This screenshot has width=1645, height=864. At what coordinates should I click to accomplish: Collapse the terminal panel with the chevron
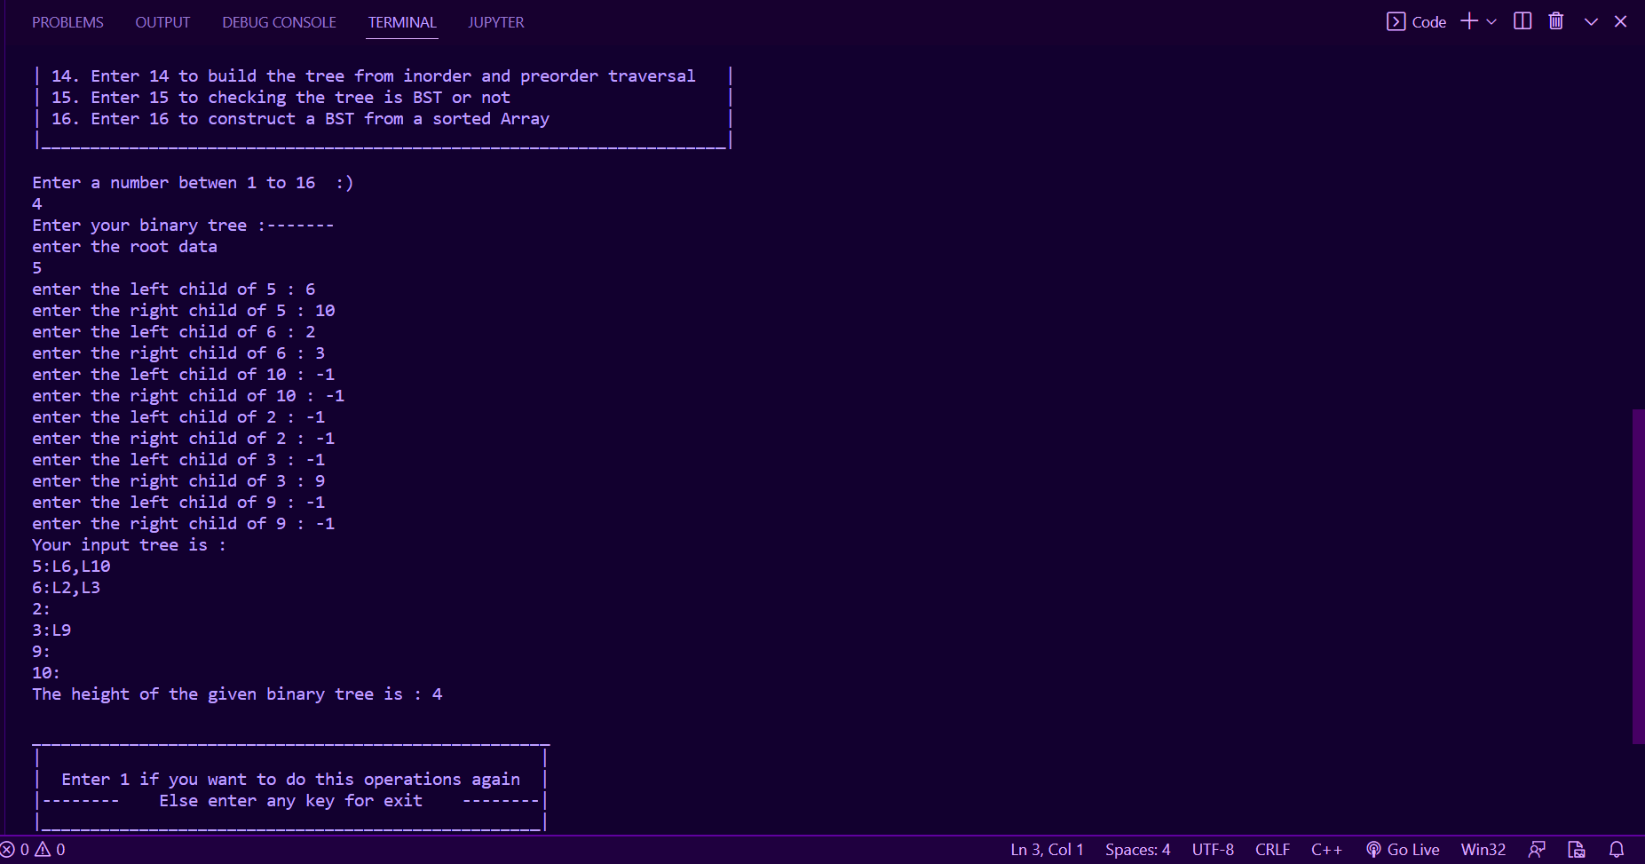[x=1590, y=20]
